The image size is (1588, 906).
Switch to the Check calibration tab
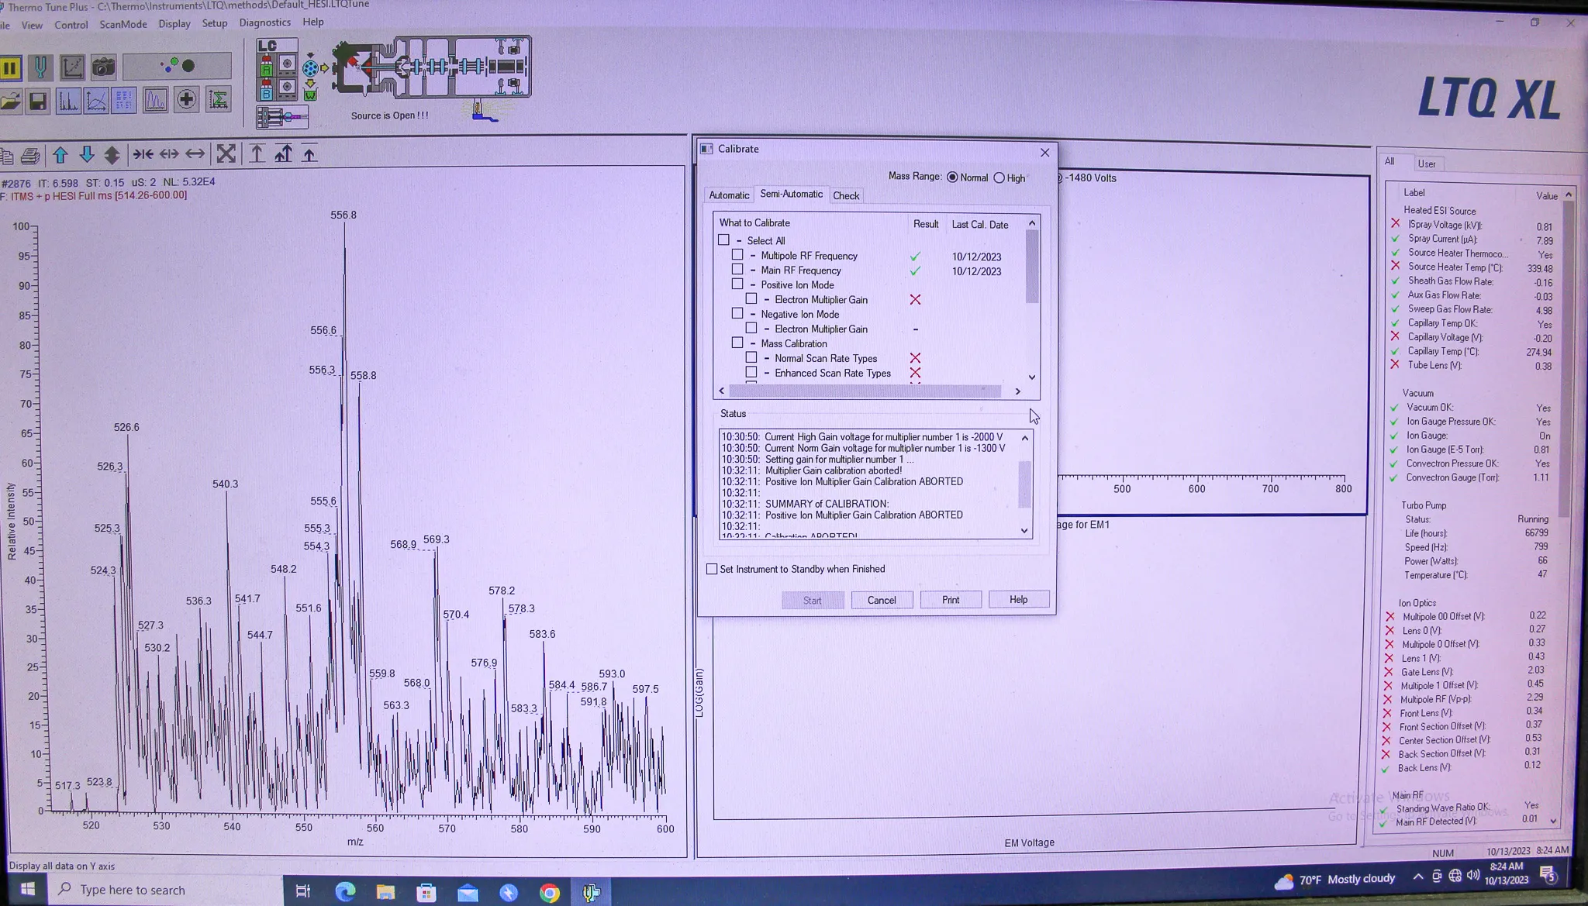pos(847,194)
